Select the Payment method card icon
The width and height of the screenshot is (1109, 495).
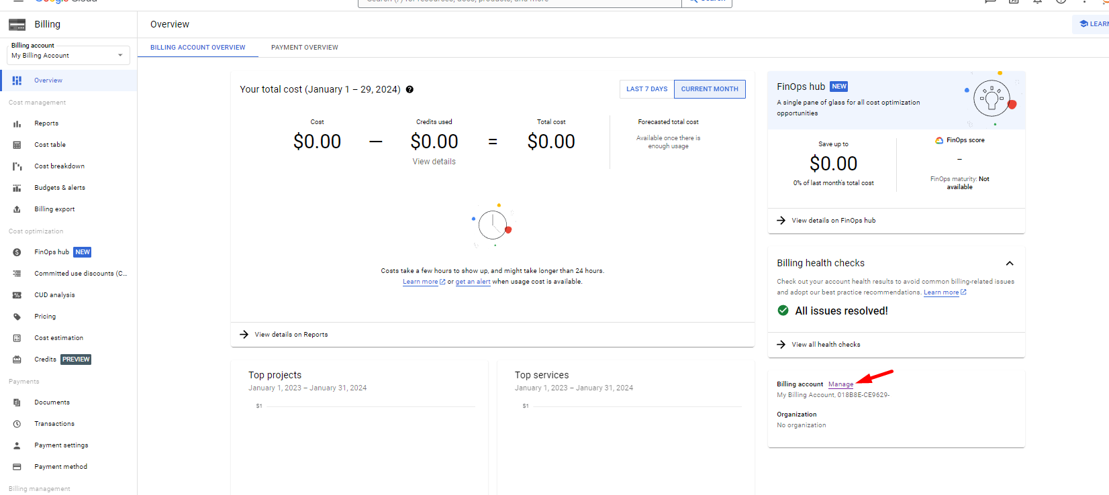(x=17, y=467)
